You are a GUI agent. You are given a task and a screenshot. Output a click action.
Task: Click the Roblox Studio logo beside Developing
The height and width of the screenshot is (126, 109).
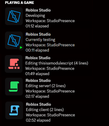coord(14,16)
